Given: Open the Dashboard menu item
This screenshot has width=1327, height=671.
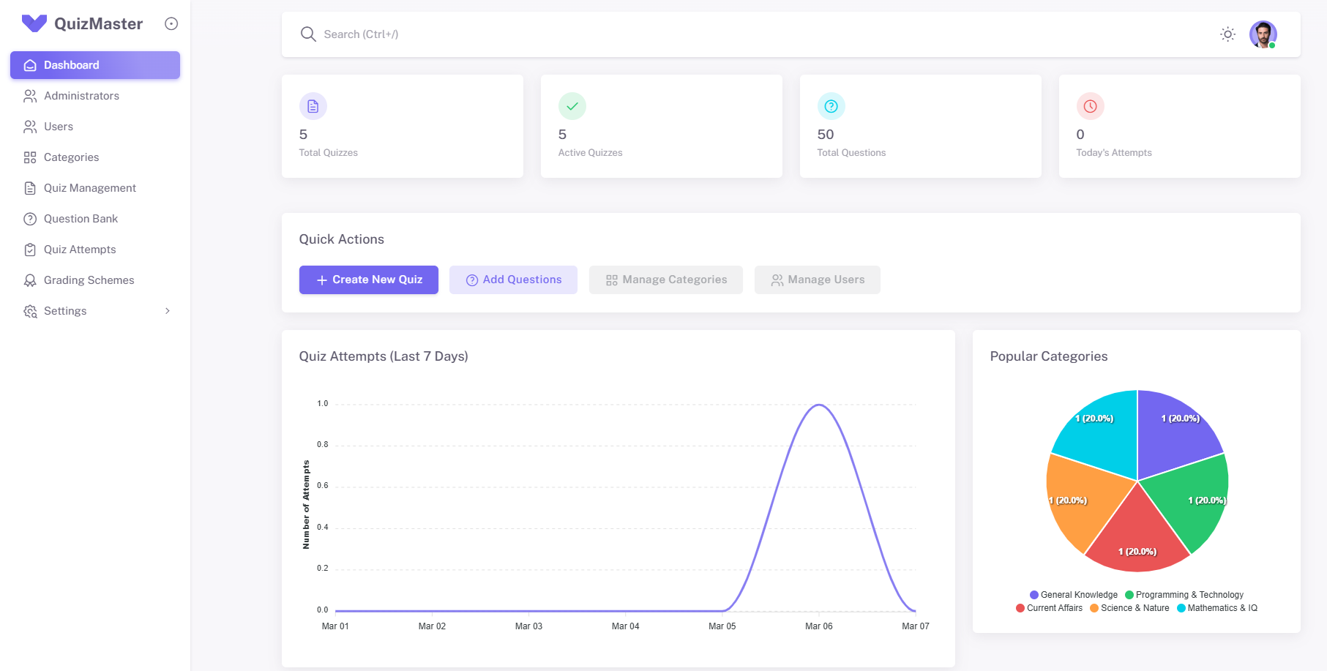Looking at the screenshot, I should tap(95, 65).
